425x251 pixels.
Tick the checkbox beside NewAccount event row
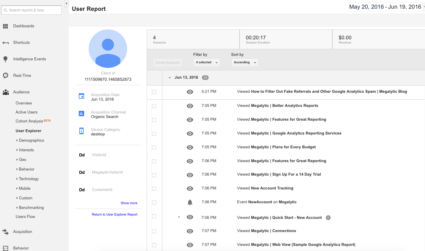(x=154, y=203)
